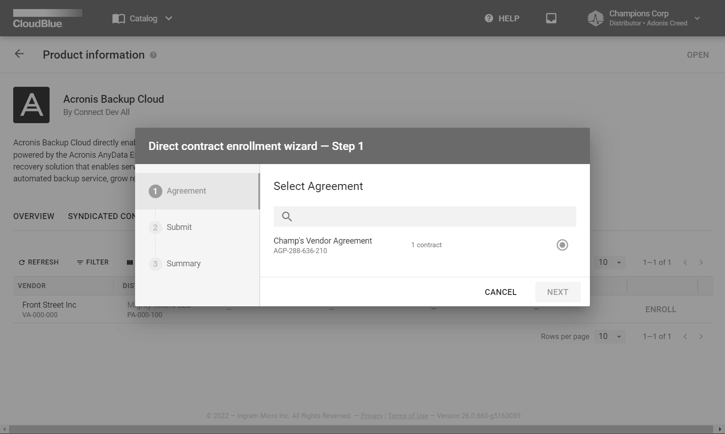Image resolution: width=725 pixels, height=434 pixels.
Task: Click the VENDOR column header
Action: tap(32, 286)
